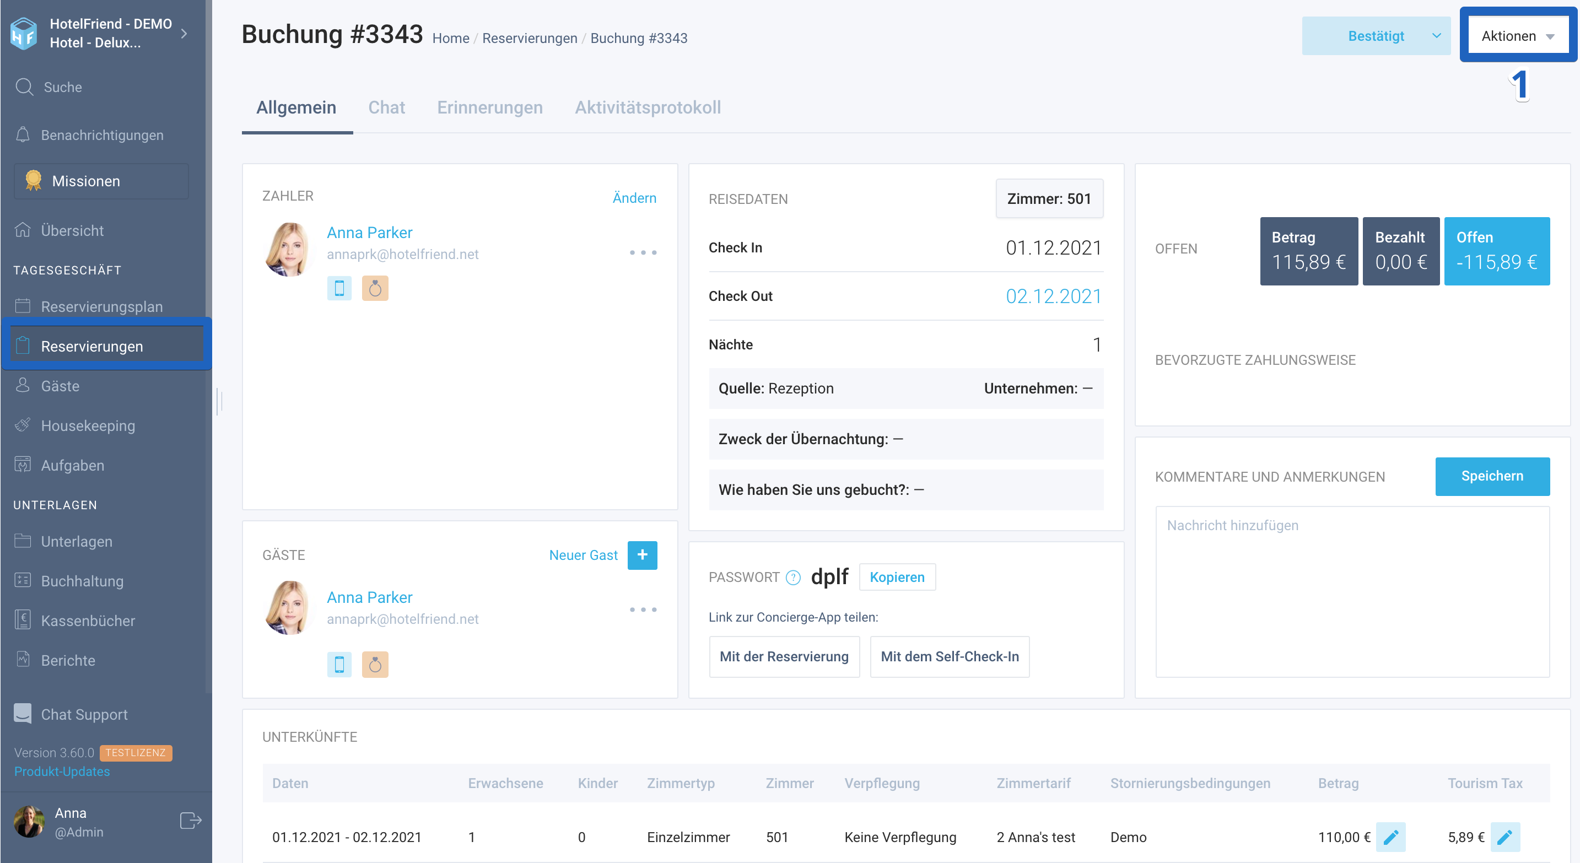Open Anna Parker profile in Zahler card
Image resolution: width=1580 pixels, height=863 pixels.
coord(369,233)
